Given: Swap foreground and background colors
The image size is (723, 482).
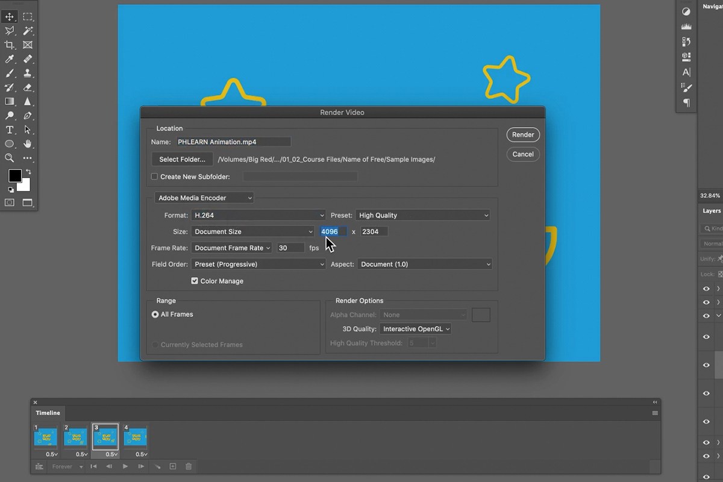Looking at the screenshot, I should pyautogui.click(x=28, y=172).
